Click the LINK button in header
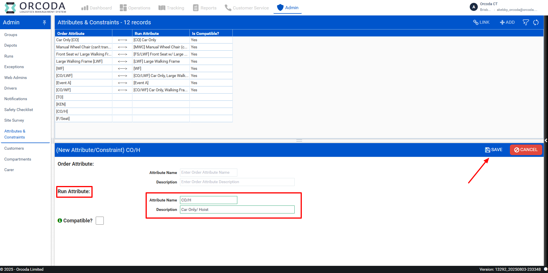 tap(481, 22)
